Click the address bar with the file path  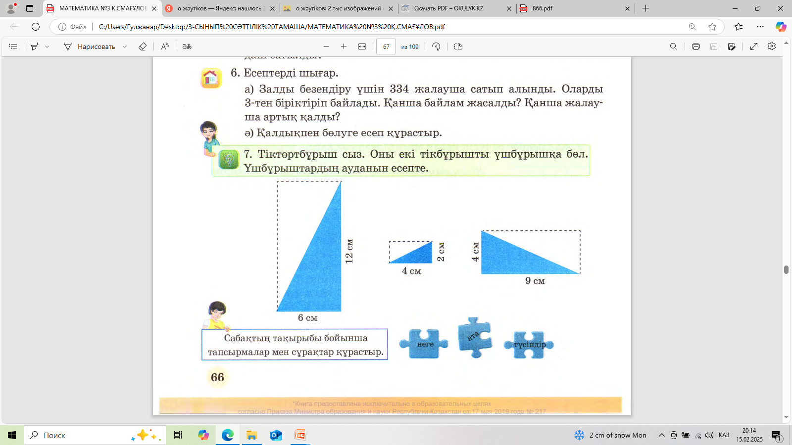coord(386,27)
